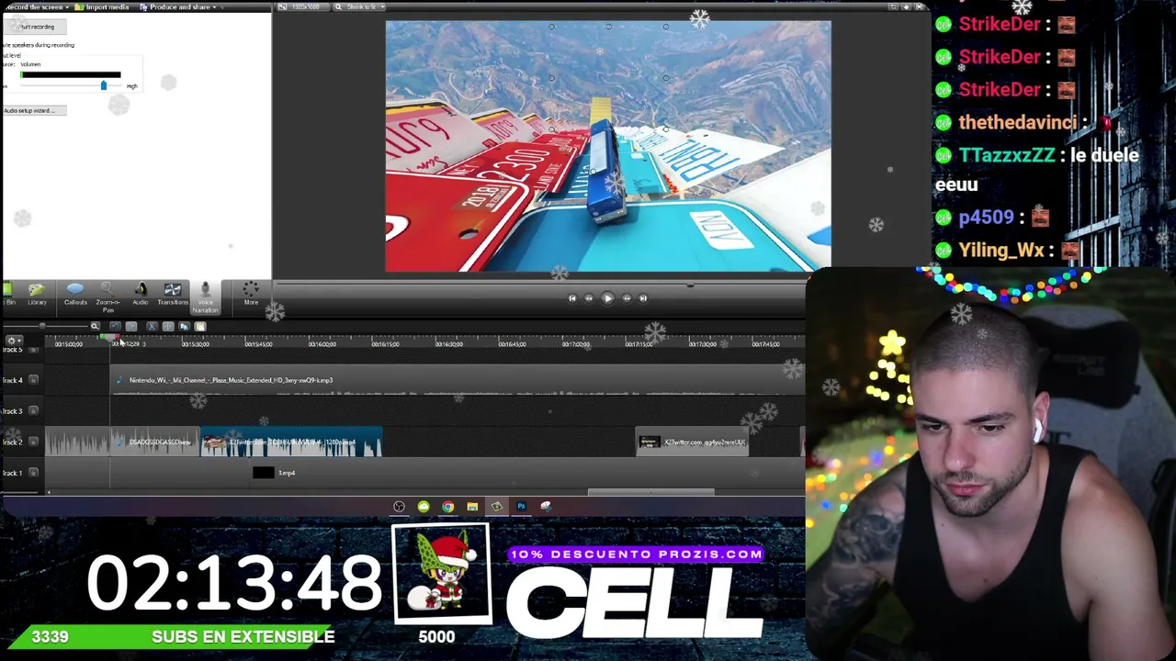Click the Track 3 label
This screenshot has width=1176, height=661.
12,410
